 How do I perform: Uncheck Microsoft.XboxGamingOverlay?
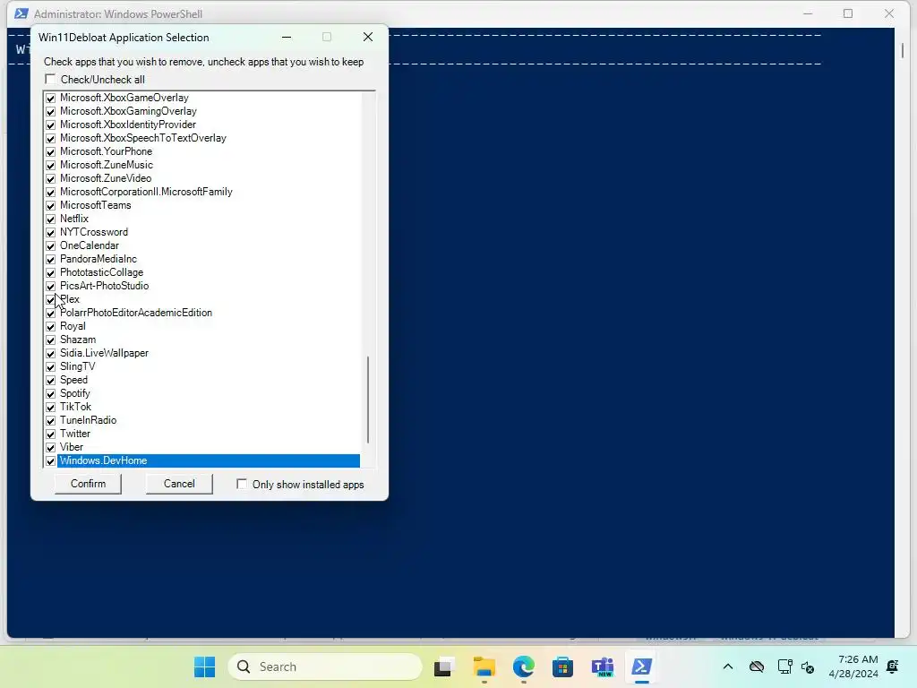[51, 112]
